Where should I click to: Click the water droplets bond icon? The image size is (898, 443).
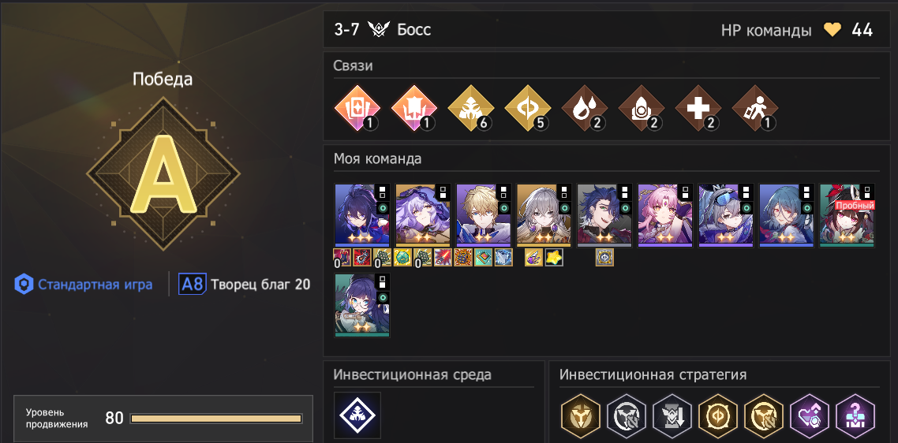pos(585,108)
